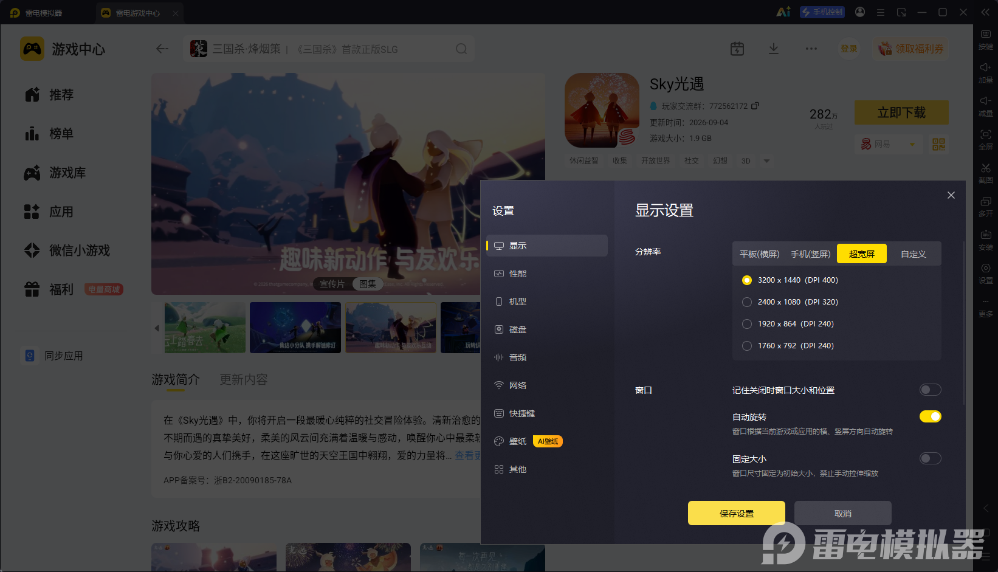Enable 记住关闭时窗口大小和位置 toggle
The image size is (998, 572).
coord(930,390)
